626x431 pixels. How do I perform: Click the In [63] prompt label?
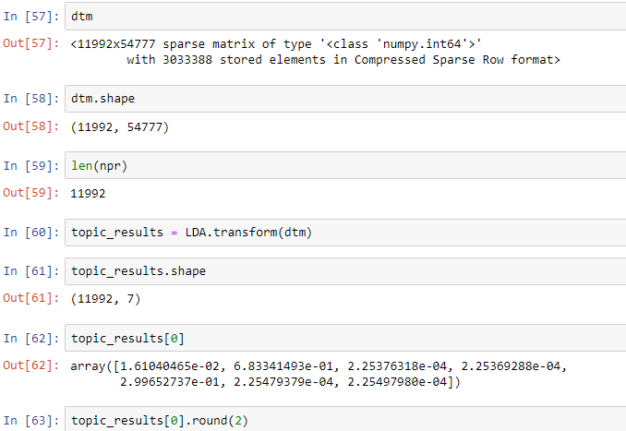[x=31, y=421]
